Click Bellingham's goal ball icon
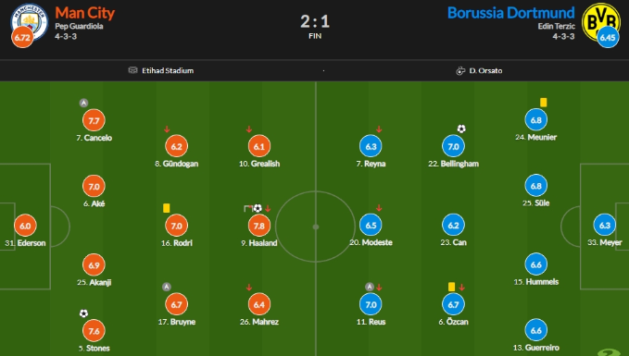Screen dimensions: 629x356 point(461,129)
